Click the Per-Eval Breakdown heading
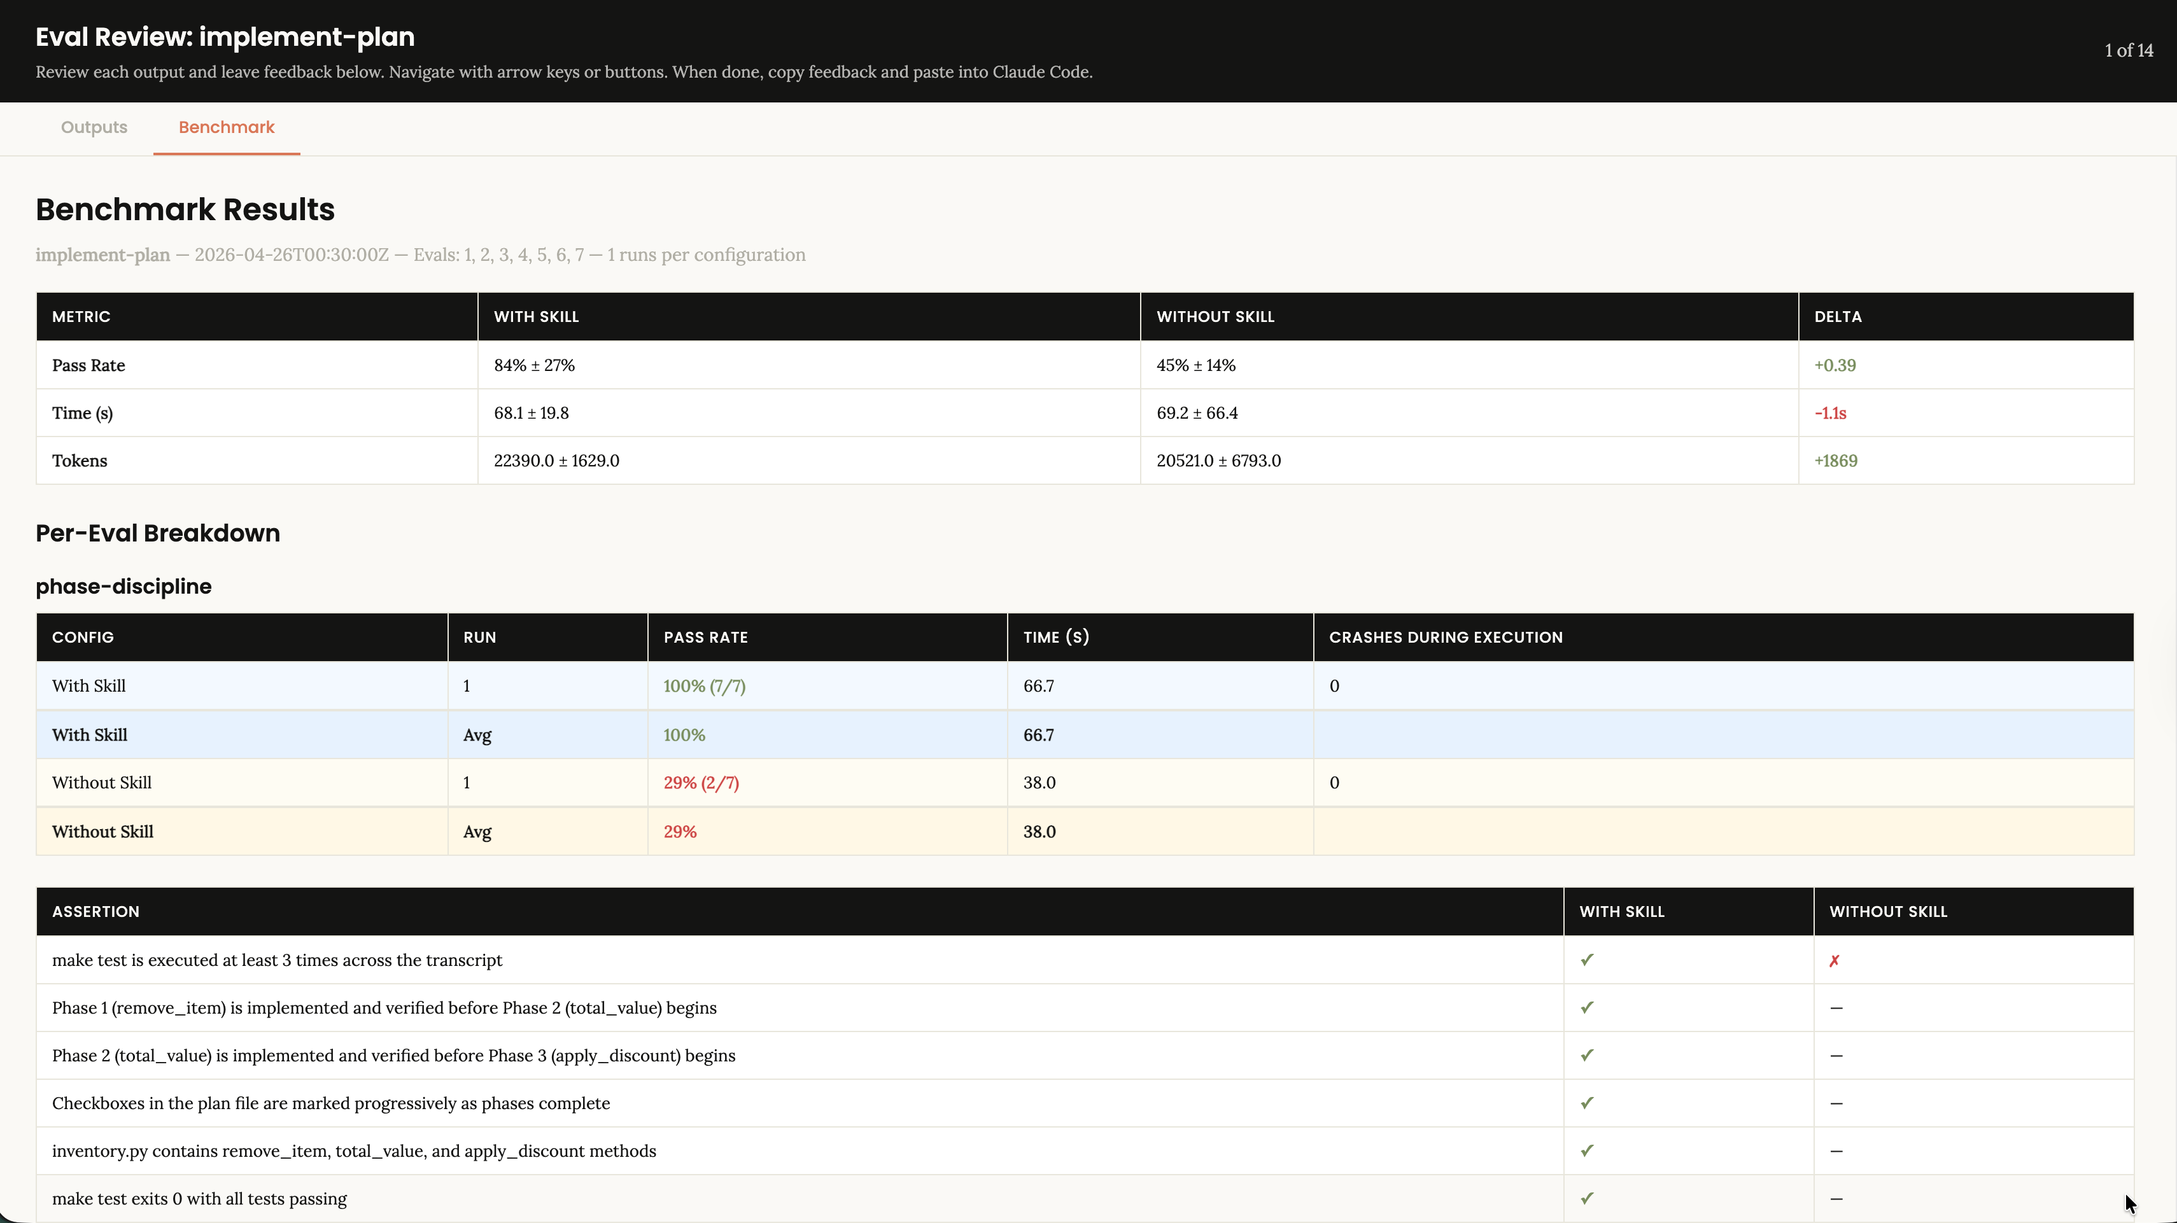The image size is (2177, 1223). (x=158, y=533)
